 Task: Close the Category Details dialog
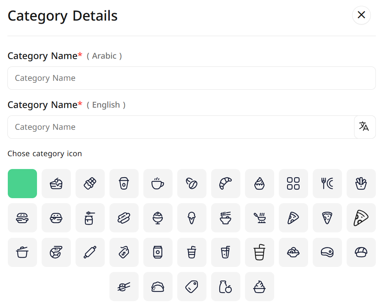click(361, 15)
